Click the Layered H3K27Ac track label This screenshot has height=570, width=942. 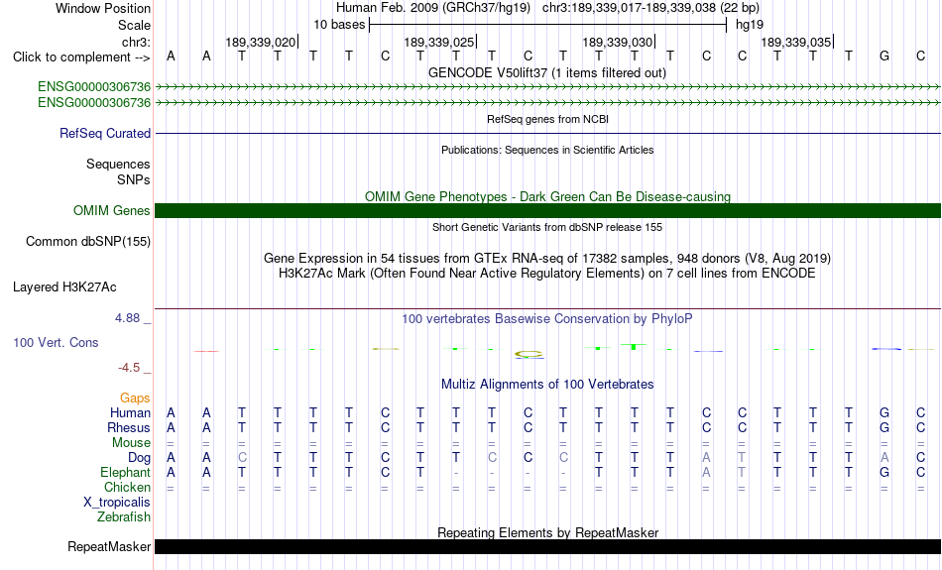click(x=64, y=287)
